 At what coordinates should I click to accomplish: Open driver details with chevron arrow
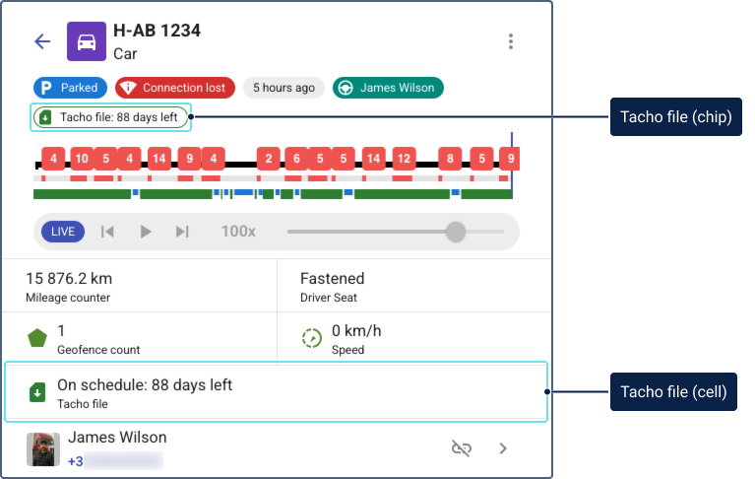(x=503, y=448)
